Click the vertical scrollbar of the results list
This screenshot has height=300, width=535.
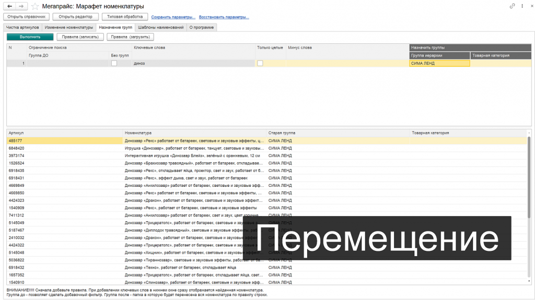529,177
